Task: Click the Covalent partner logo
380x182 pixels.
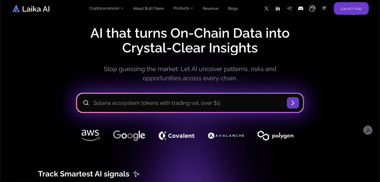Action: click(x=177, y=135)
